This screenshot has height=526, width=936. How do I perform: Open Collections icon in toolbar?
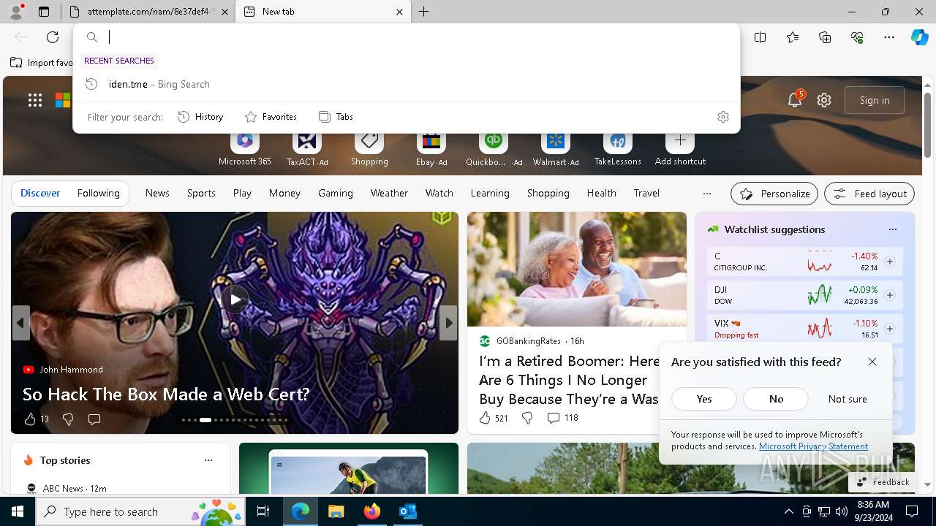coord(825,37)
